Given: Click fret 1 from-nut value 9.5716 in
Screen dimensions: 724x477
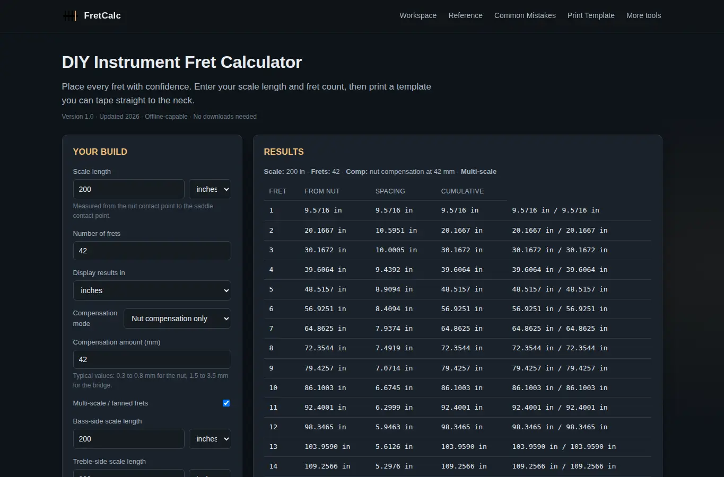Looking at the screenshot, I should [x=323, y=210].
